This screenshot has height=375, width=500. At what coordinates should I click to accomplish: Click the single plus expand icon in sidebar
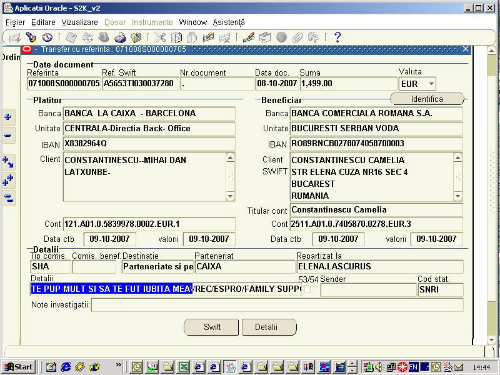(8, 117)
